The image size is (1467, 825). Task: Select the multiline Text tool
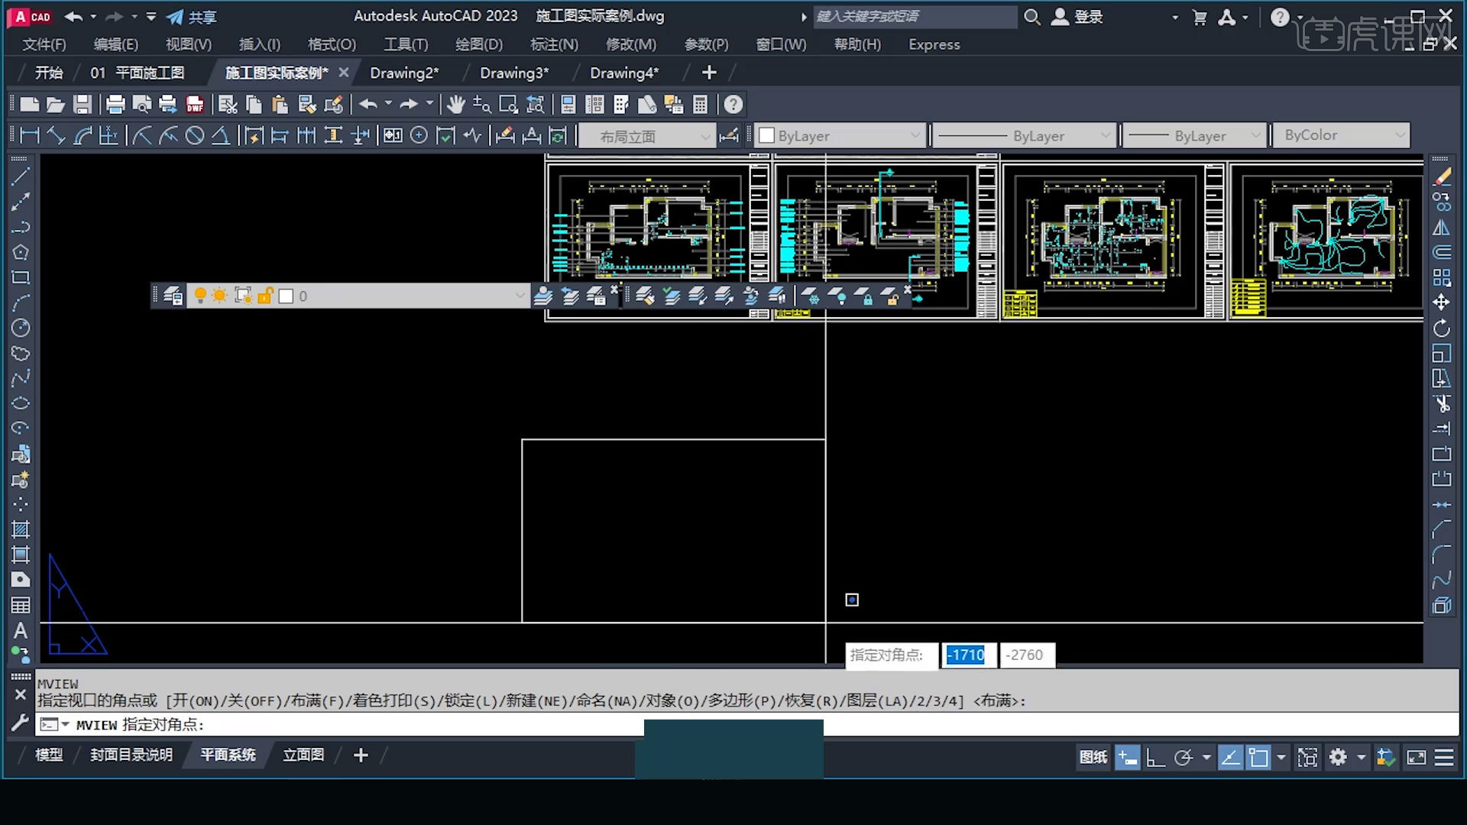pyautogui.click(x=21, y=631)
